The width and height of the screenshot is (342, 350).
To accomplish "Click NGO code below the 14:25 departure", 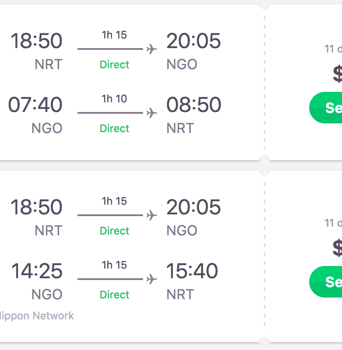I will click(47, 295).
